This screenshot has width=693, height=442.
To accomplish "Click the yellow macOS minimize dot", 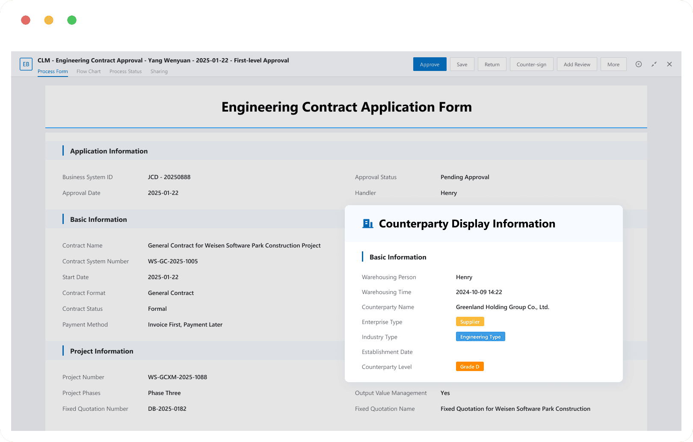I will click(x=49, y=20).
